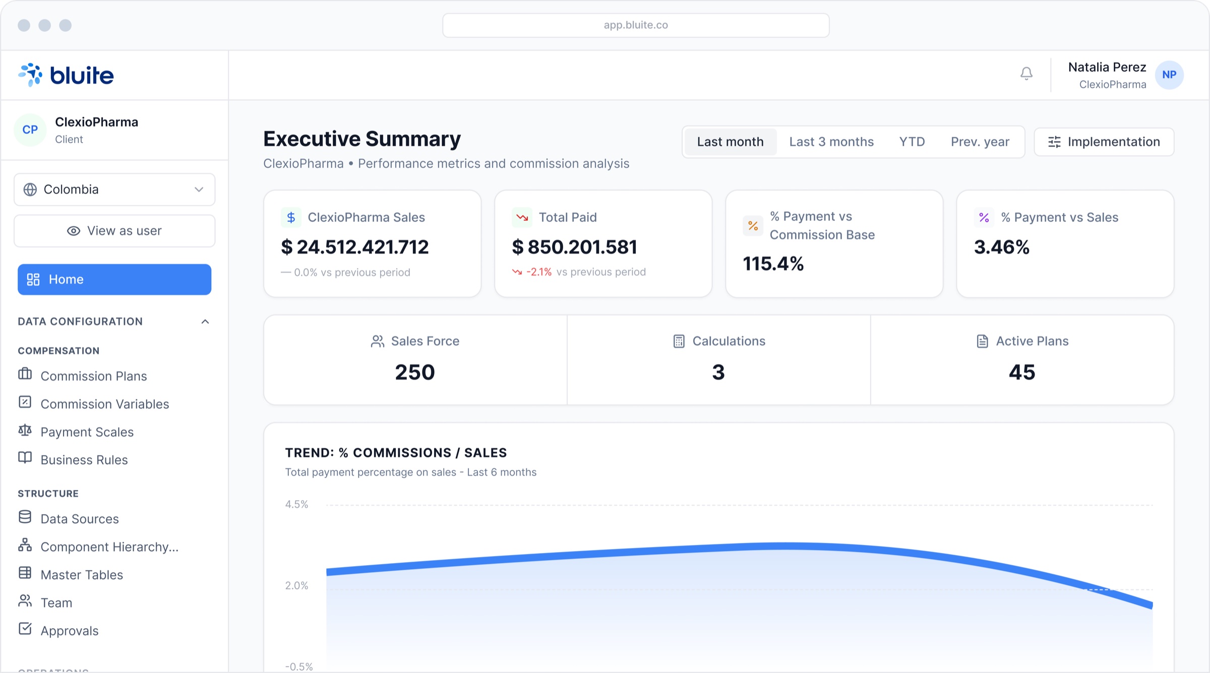Click the 2.0% axis label
The height and width of the screenshot is (673, 1210).
point(296,586)
